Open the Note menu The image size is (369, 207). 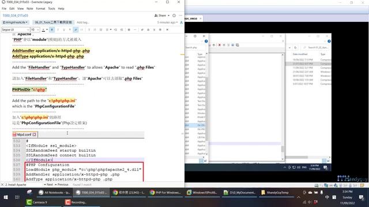tap(29, 9)
